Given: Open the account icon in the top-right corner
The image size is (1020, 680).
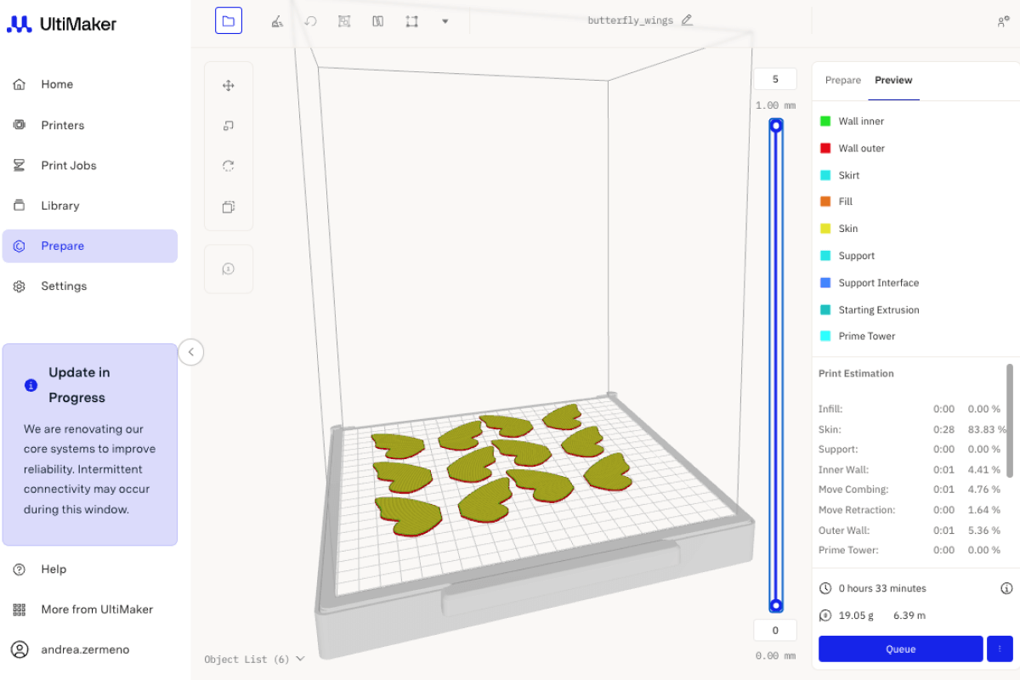Looking at the screenshot, I should [1003, 20].
